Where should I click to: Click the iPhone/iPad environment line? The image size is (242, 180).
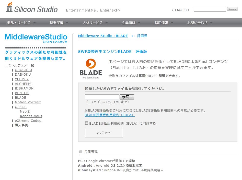[121, 170]
